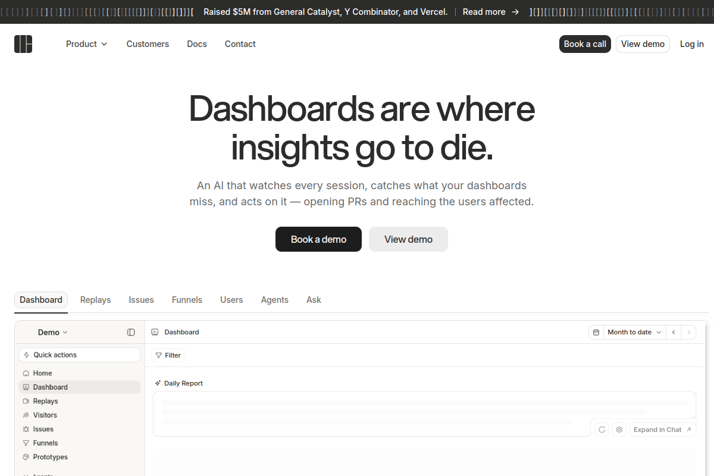Collapse the demo sidebar with the panel icon

click(131, 333)
